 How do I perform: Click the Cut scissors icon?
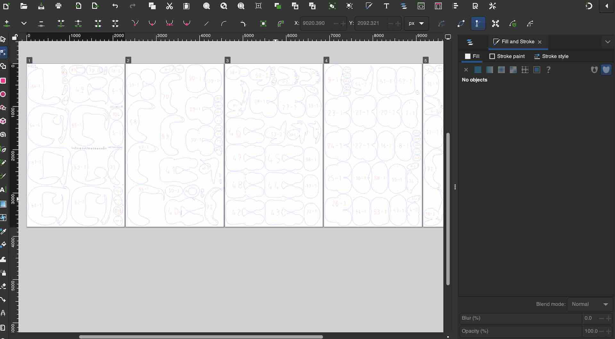pos(169,6)
